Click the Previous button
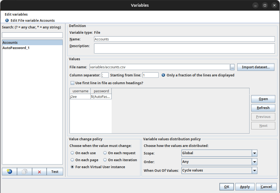This screenshot has height=193, width=280. (x=263, y=117)
